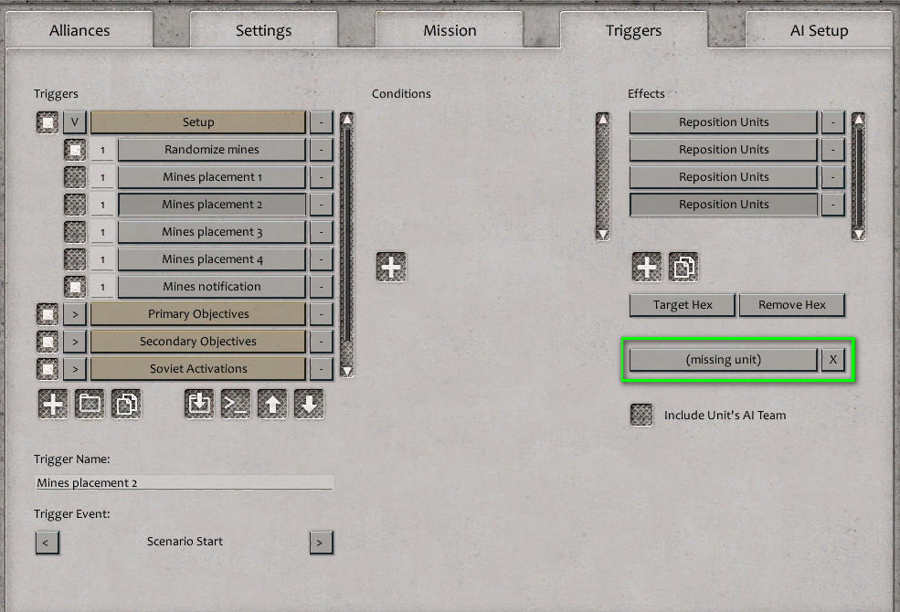
Task: Click the add condition plus icon
Action: click(391, 267)
